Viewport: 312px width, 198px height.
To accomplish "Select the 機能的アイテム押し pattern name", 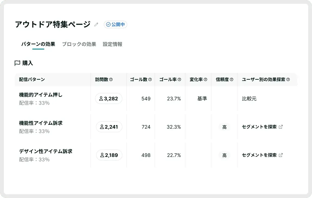I will (x=41, y=95).
